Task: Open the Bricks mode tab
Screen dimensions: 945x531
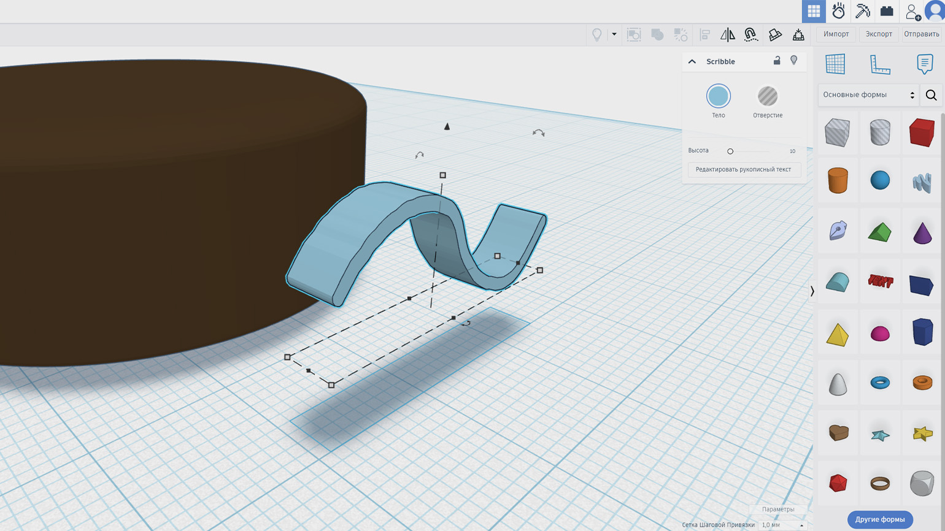Action: (887, 12)
